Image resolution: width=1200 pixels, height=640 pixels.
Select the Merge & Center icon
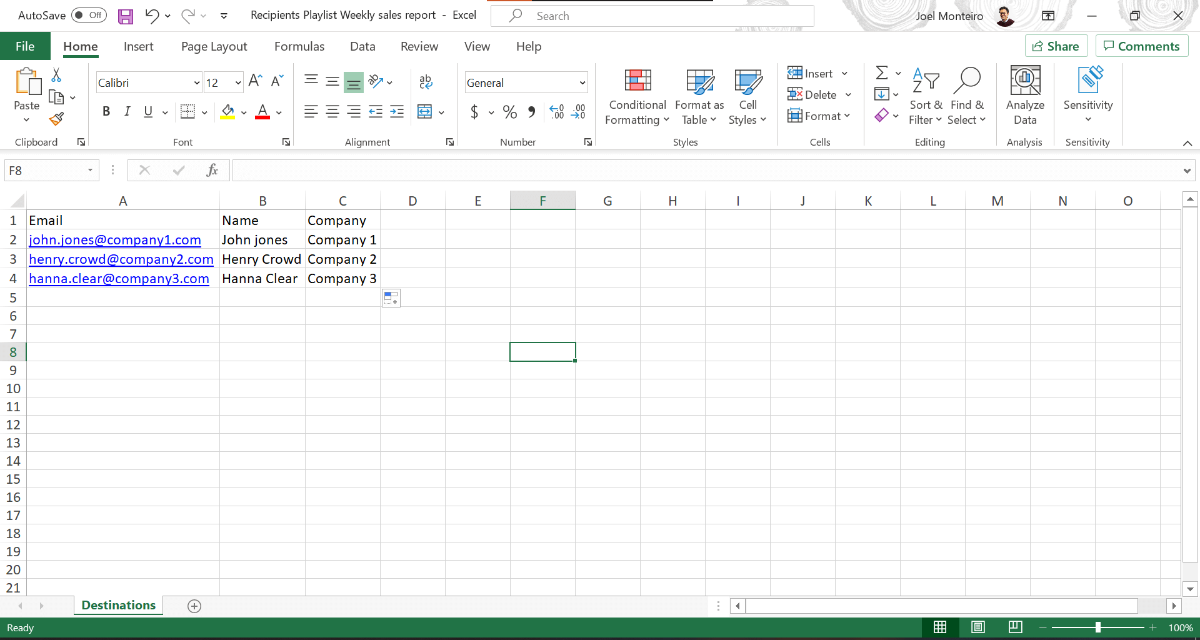click(426, 112)
